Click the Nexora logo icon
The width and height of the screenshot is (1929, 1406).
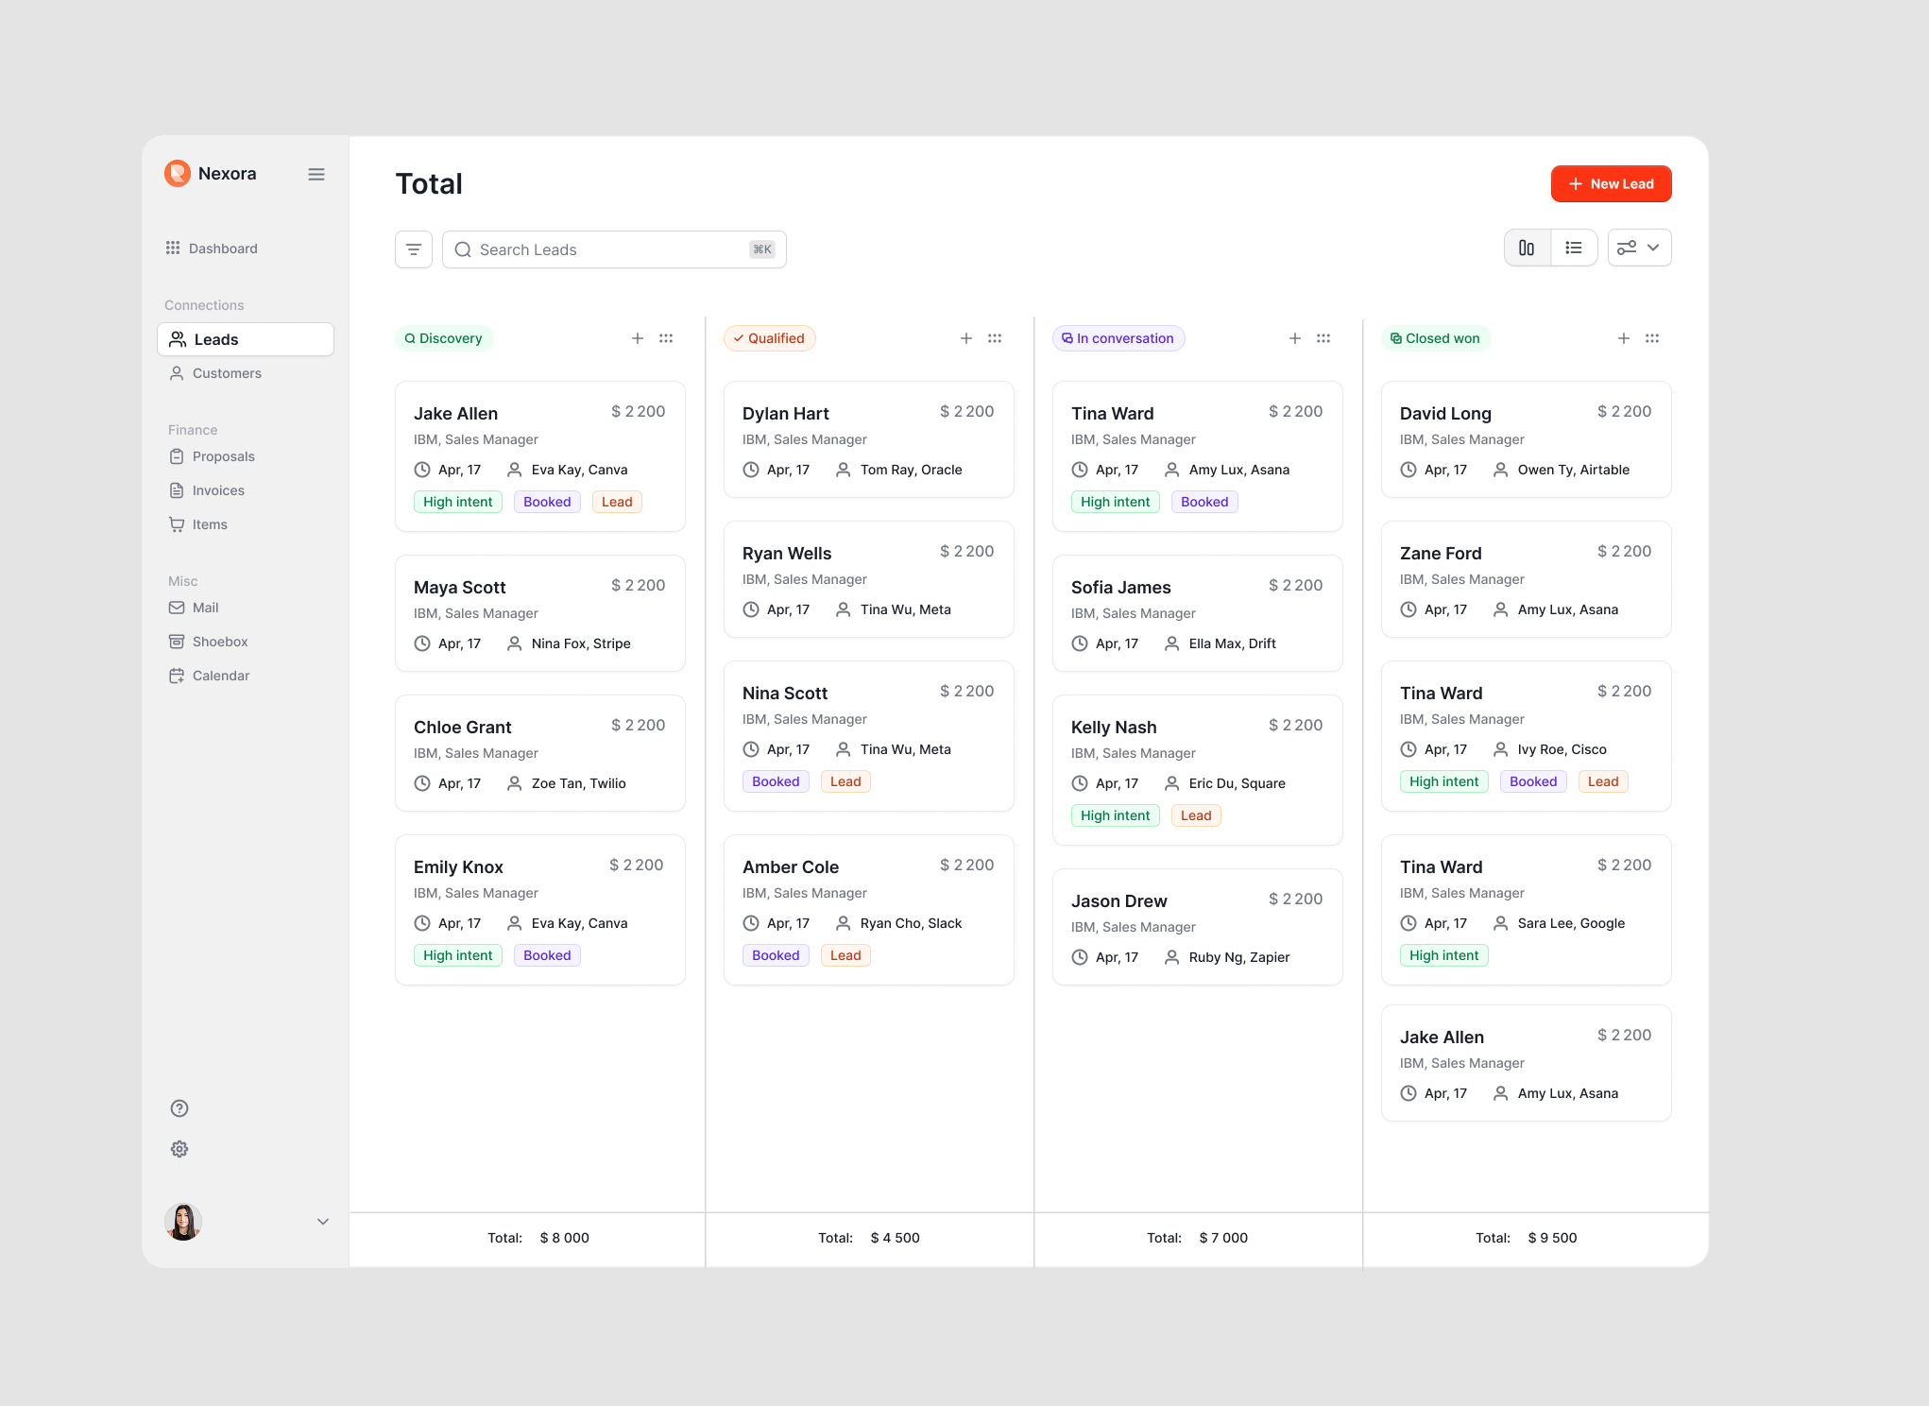click(178, 174)
